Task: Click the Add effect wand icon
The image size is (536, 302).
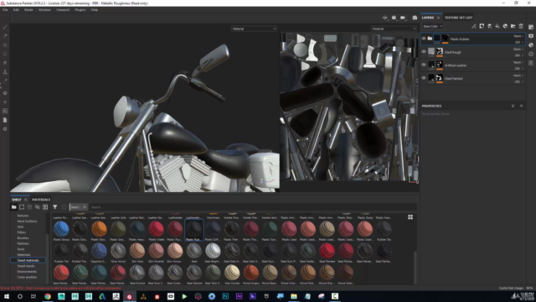Action: click(x=474, y=26)
